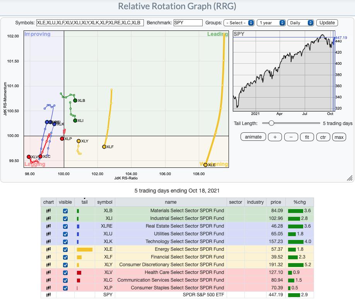Image resolution: width=355 pixels, height=299 pixels.
Task: Click the XLI marker dot on graph
Action: [x=75, y=121]
